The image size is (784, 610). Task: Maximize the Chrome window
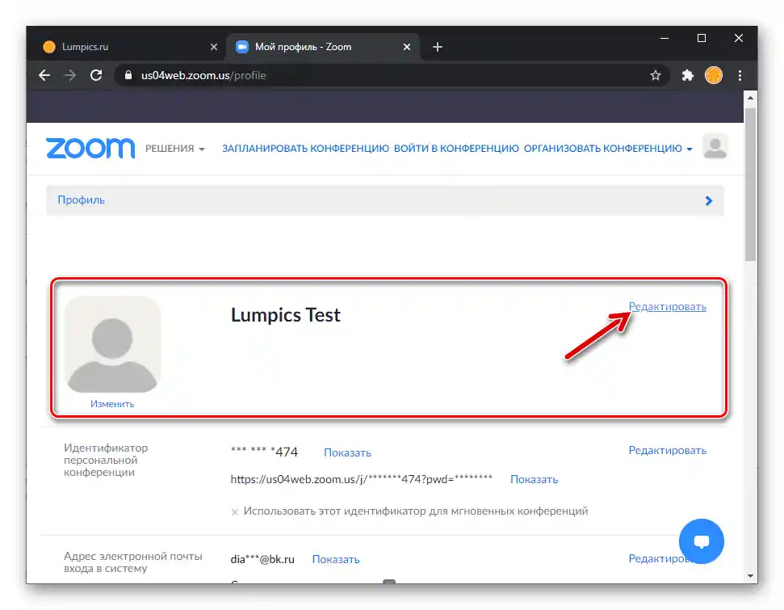pos(702,38)
